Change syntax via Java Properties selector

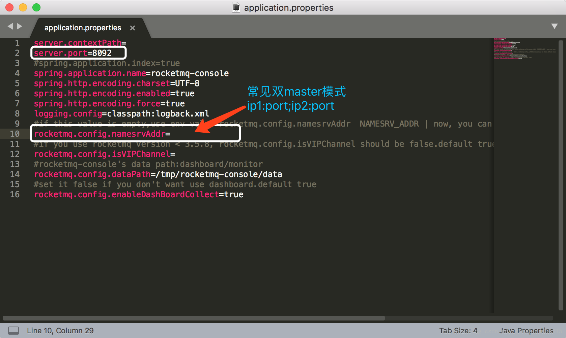point(526,331)
